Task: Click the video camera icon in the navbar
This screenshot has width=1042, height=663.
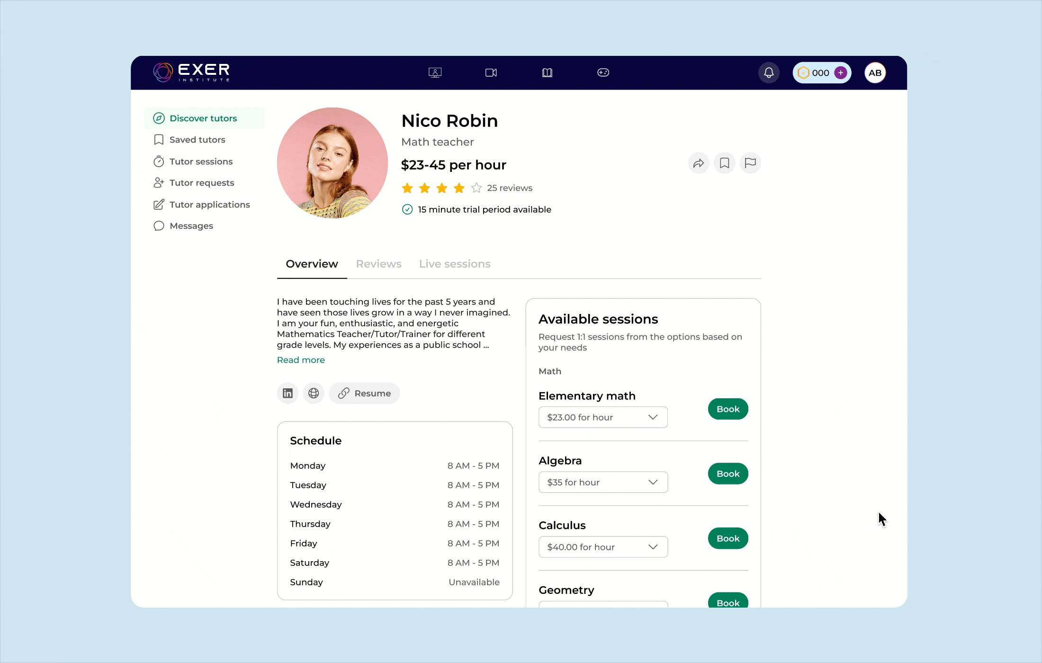Action: pyautogui.click(x=491, y=72)
